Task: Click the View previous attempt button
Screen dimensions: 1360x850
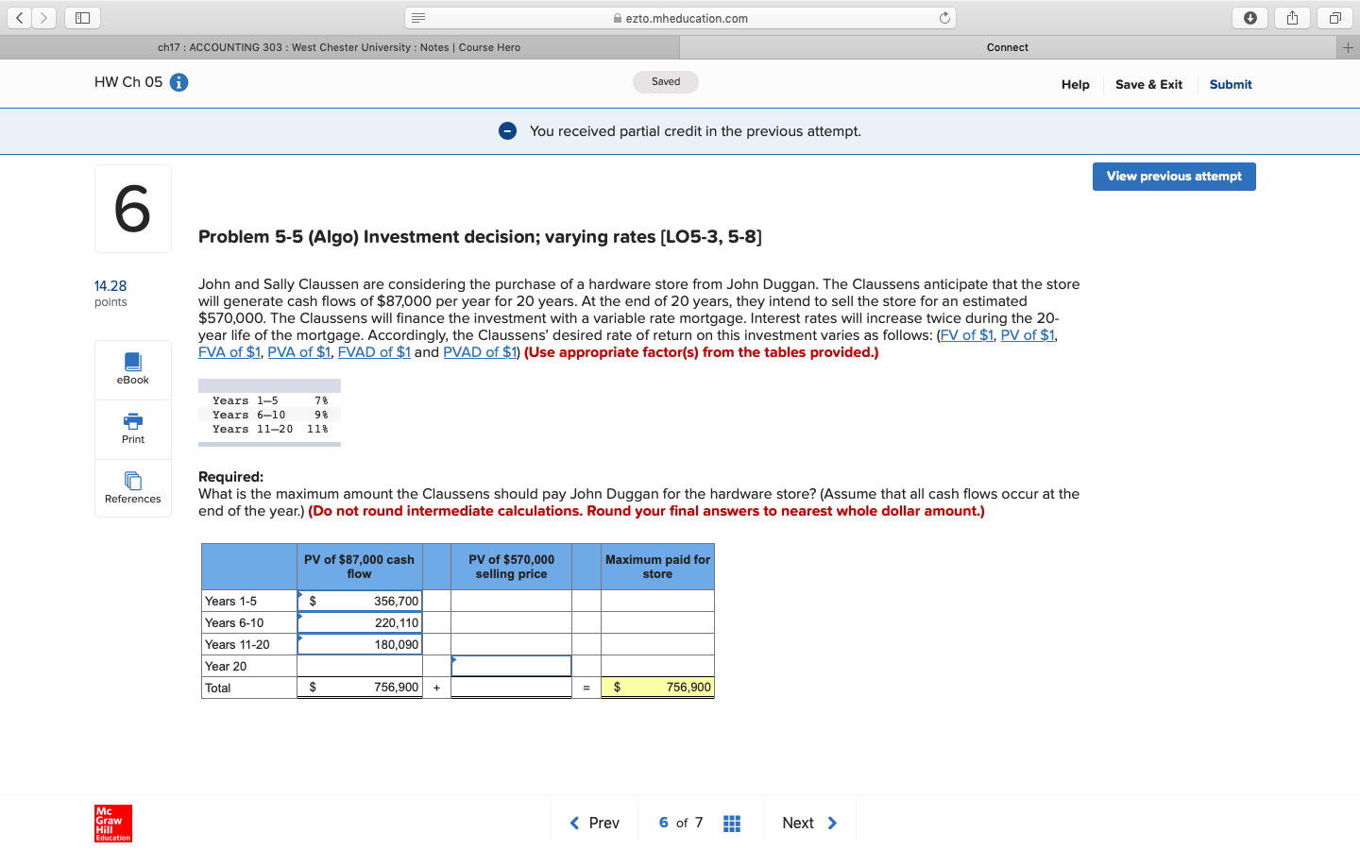Action: coord(1174,177)
